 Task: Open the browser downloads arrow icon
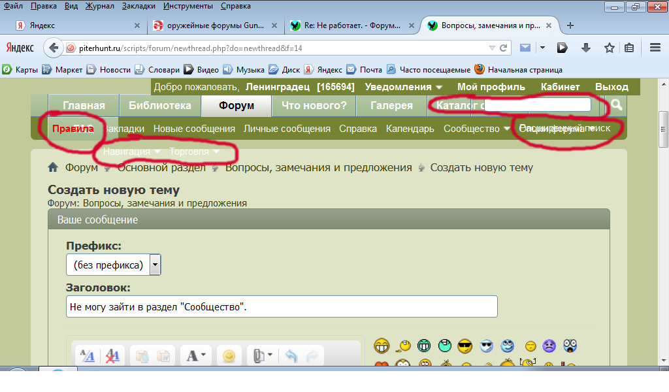point(586,48)
